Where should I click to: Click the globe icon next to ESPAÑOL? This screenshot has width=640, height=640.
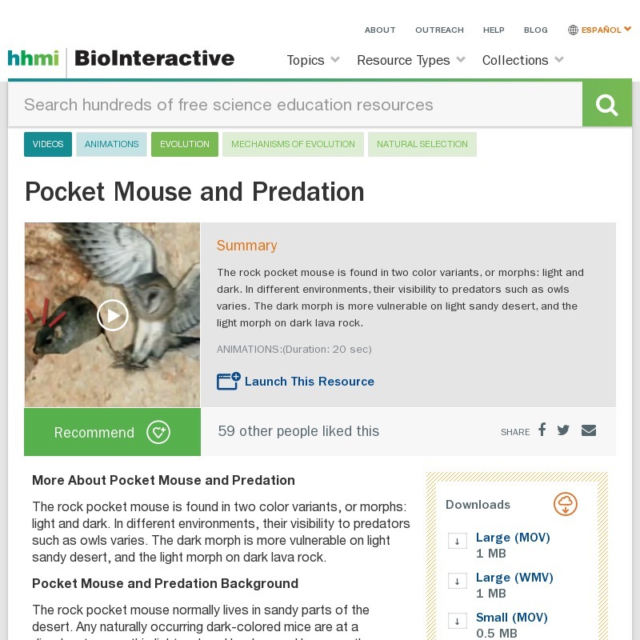click(573, 30)
